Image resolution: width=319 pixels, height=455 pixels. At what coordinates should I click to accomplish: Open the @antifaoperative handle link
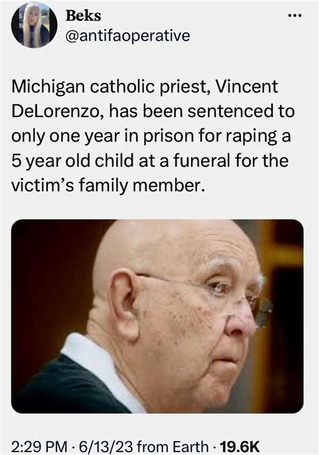(128, 36)
